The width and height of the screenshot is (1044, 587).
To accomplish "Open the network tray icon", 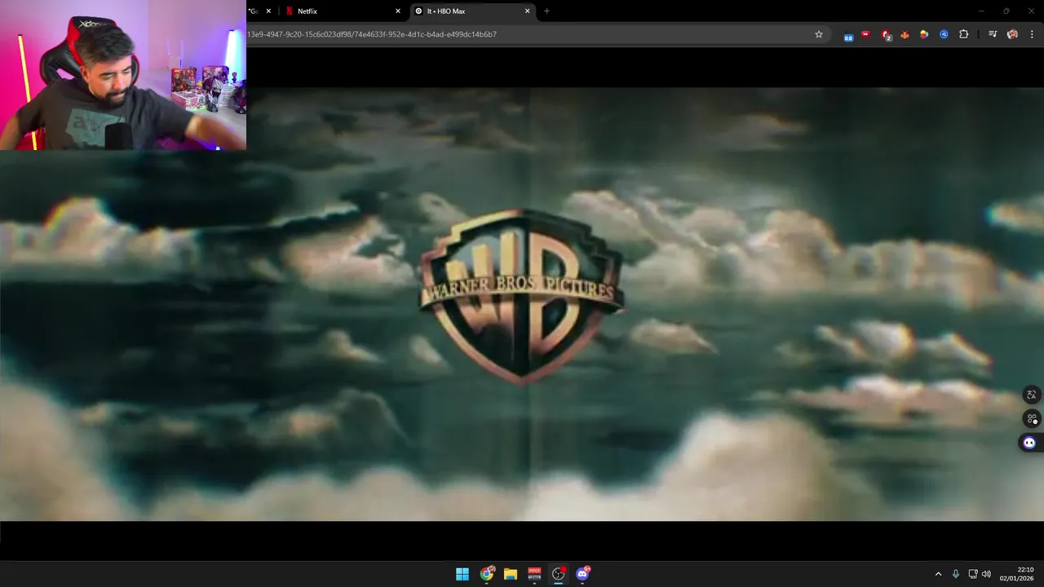I will coord(973,574).
